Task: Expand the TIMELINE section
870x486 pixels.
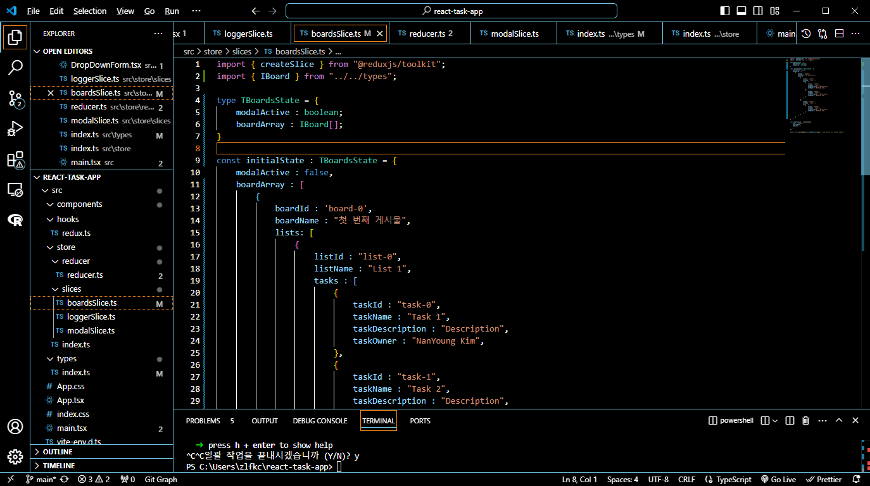Action: pyautogui.click(x=101, y=466)
